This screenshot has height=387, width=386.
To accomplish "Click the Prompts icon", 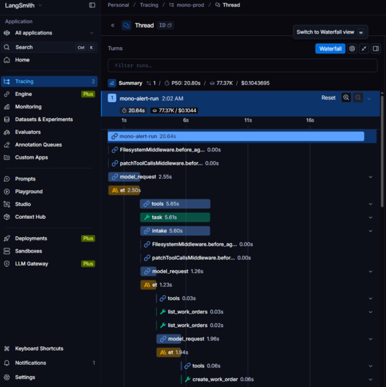I will (x=7, y=179).
